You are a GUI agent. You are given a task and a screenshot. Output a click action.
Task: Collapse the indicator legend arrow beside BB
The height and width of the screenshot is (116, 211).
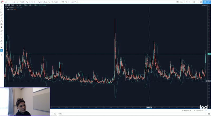[x=6, y=7]
